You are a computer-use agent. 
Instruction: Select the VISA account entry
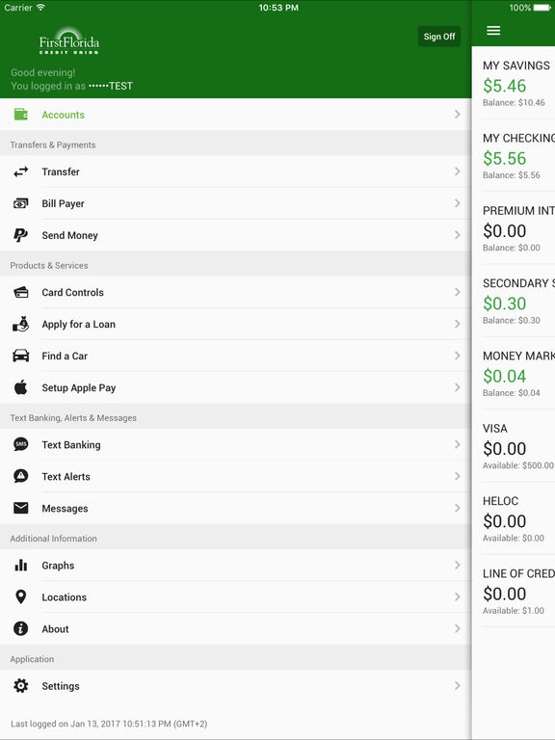tap(514, 446)
